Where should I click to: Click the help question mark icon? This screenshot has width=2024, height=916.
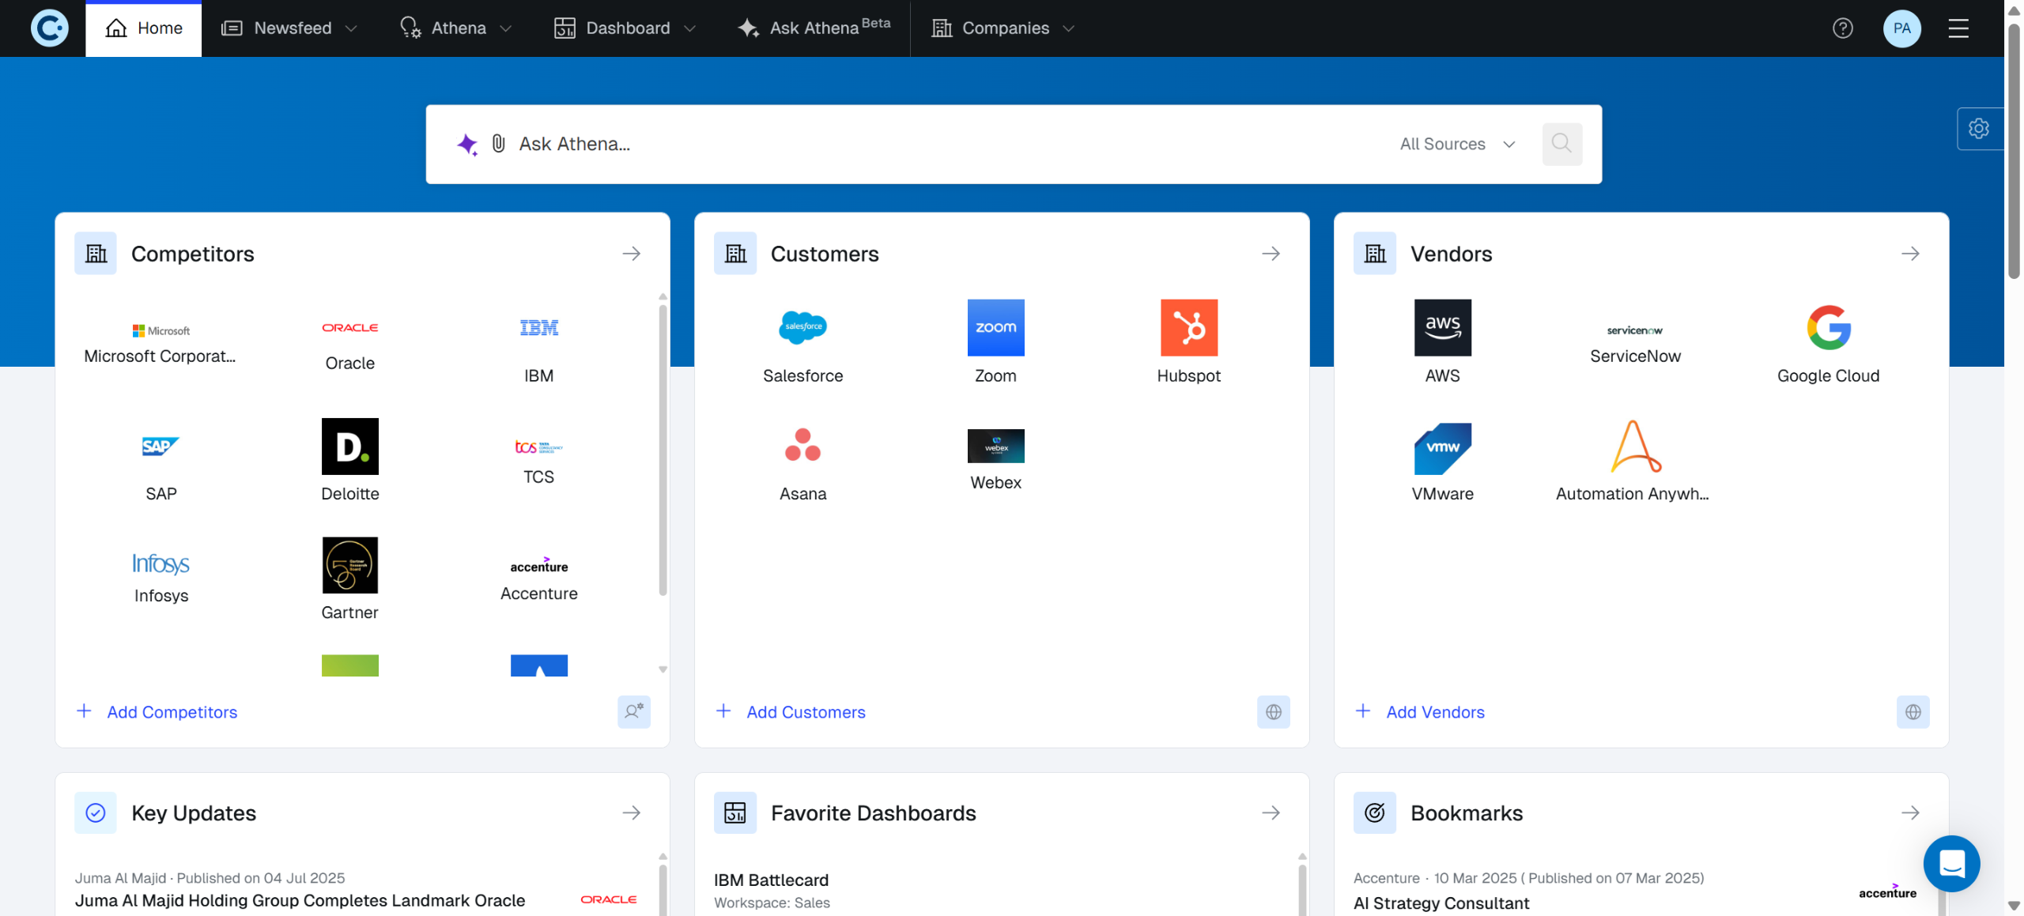[x=1842, y=28]
